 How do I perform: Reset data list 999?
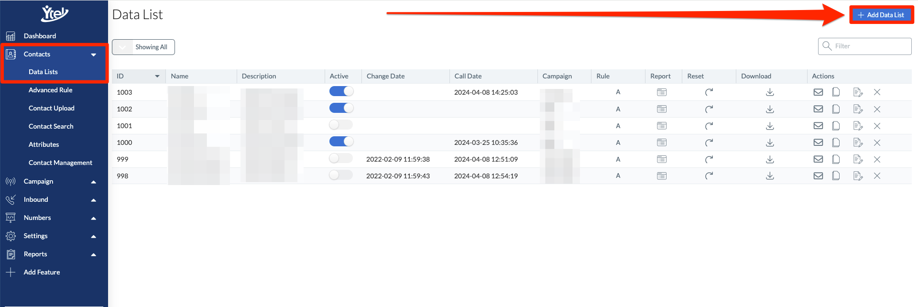[x=709, y=159]
